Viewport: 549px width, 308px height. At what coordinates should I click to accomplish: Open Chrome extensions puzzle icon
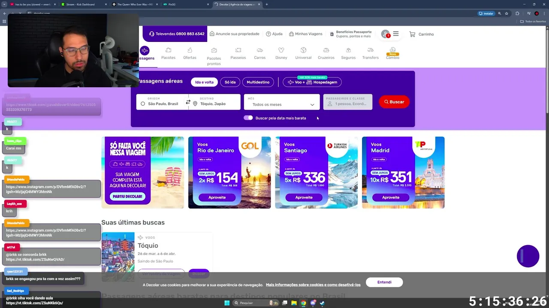[x=517, y=13]
